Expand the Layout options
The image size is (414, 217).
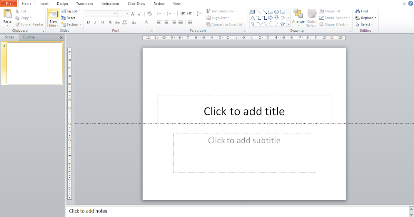tap(71, 11)
